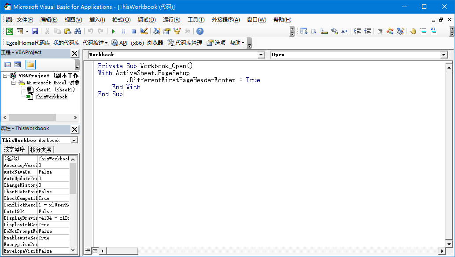Open the 调试(D) menu
This screenshot has height=257, width=455.
[147, 20]
